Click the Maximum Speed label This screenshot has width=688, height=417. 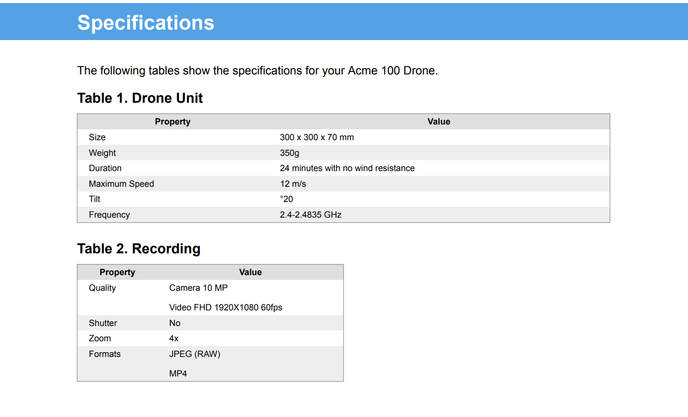pos(121,184)
